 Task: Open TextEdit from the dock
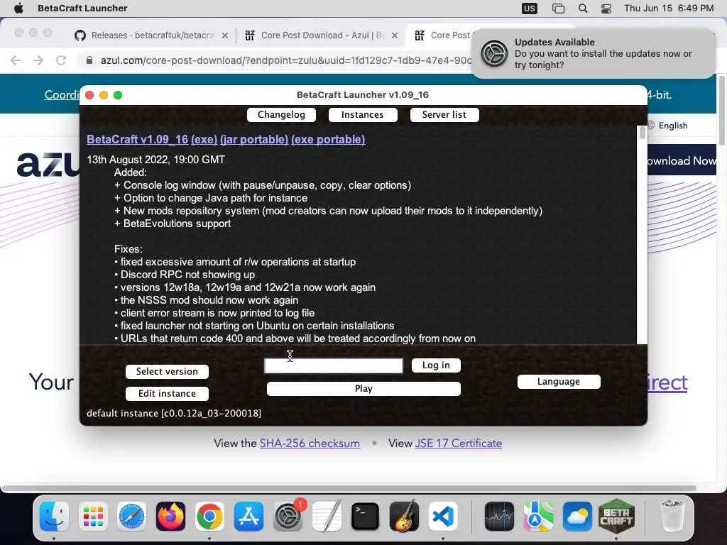pos(327,517)
